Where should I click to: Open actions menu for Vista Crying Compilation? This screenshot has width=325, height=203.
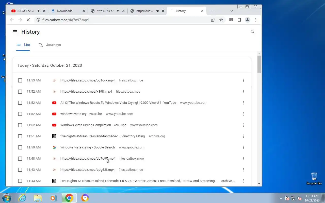243,125
